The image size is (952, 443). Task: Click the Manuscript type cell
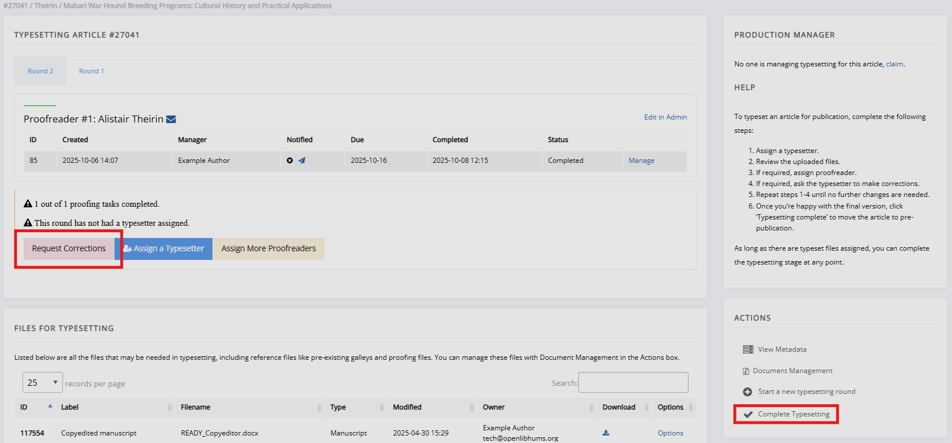tap(348, 433)
